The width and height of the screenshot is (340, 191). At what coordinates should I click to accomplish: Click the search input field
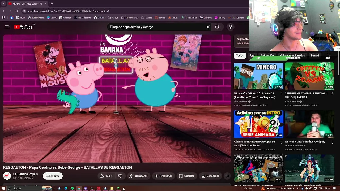tap(157, 27)
